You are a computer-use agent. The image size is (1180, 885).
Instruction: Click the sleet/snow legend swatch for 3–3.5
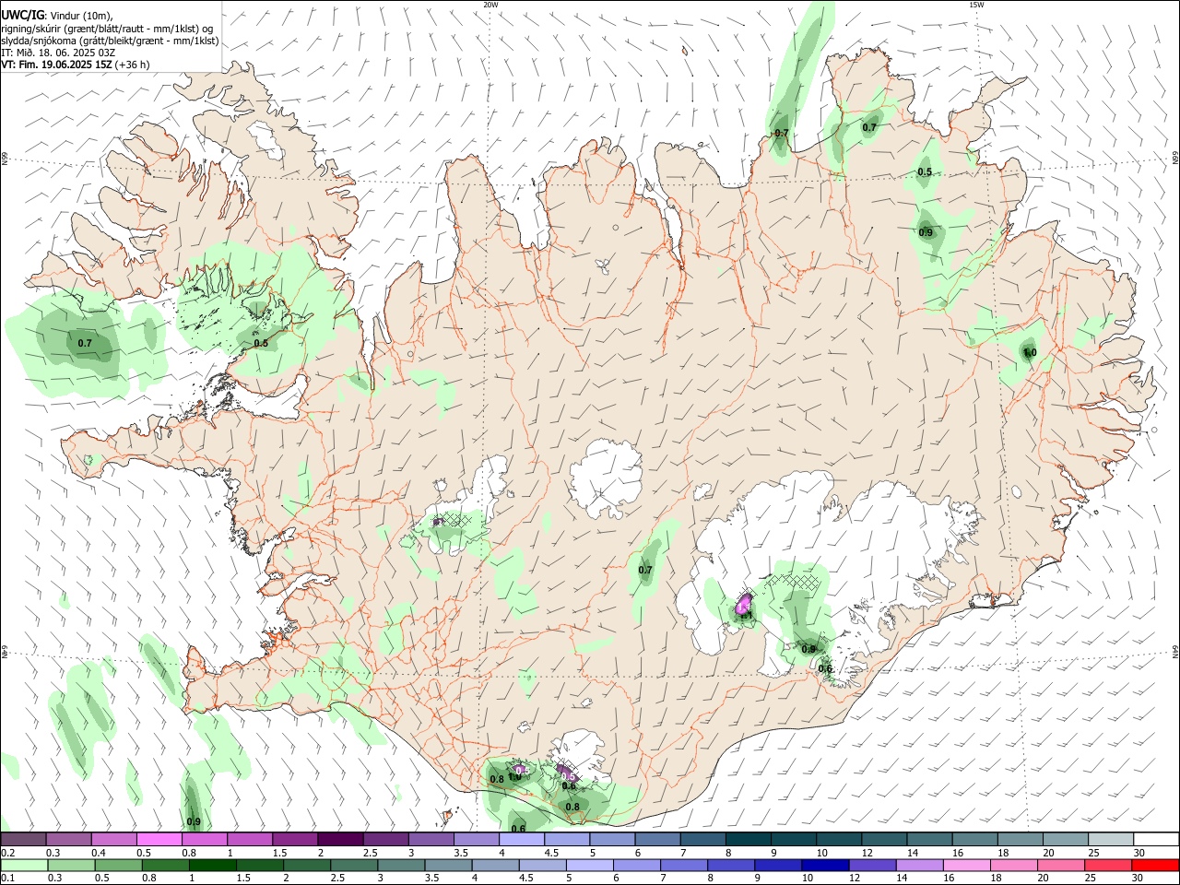click(x=431, y=840)
